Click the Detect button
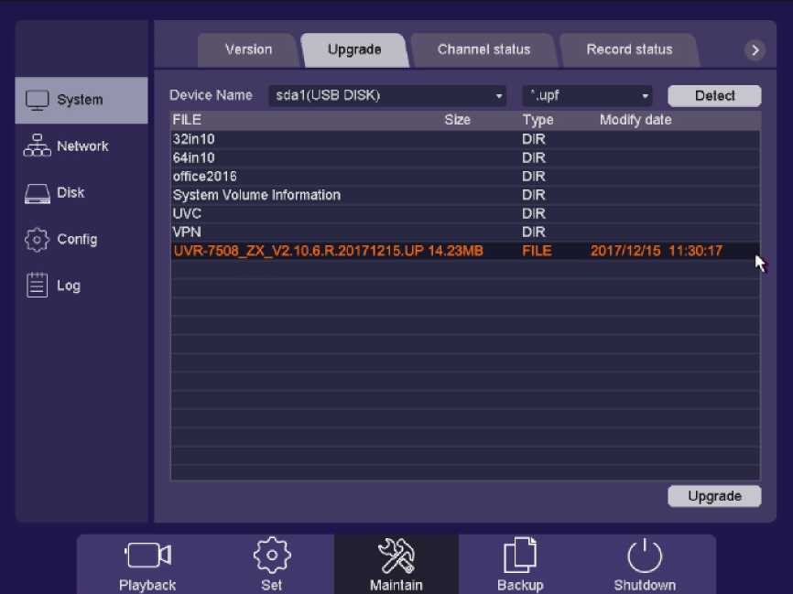 (714, 95)
